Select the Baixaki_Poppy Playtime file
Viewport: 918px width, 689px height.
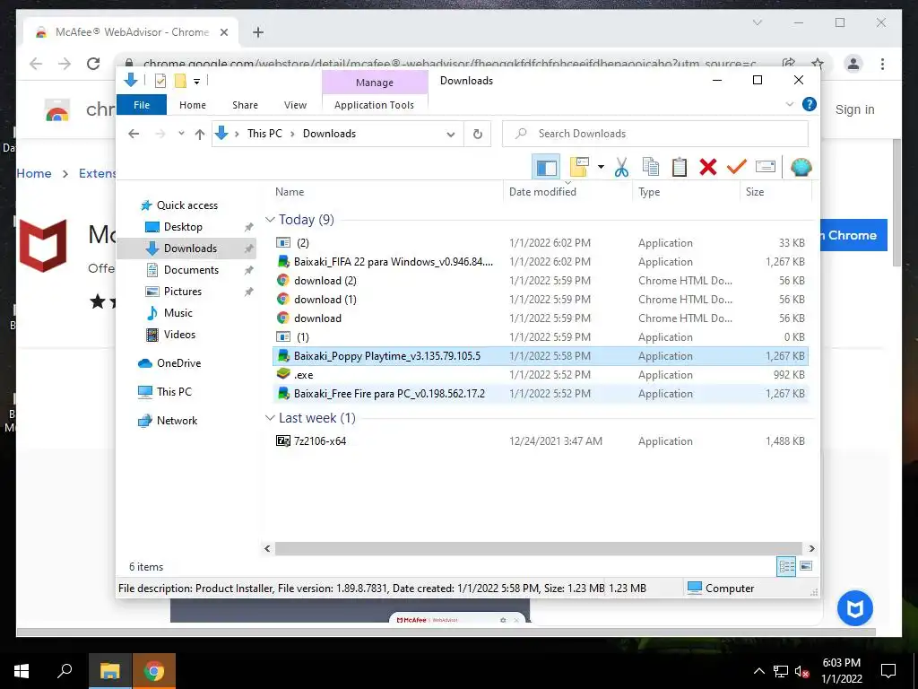(x=540, y=355)
